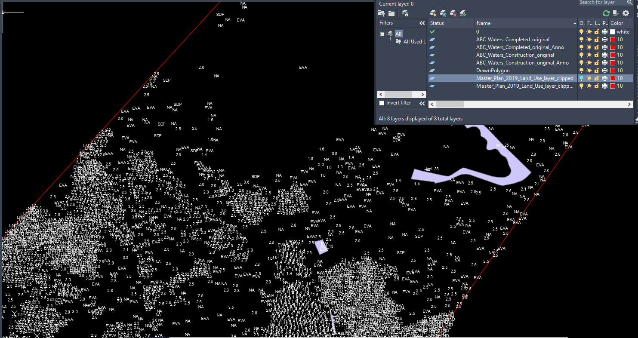This screenshot has width=638, height=338.
Task: Toggle lightbulb of ABC_Waters_Construction_original layer
Action: [x=582, y=55]
